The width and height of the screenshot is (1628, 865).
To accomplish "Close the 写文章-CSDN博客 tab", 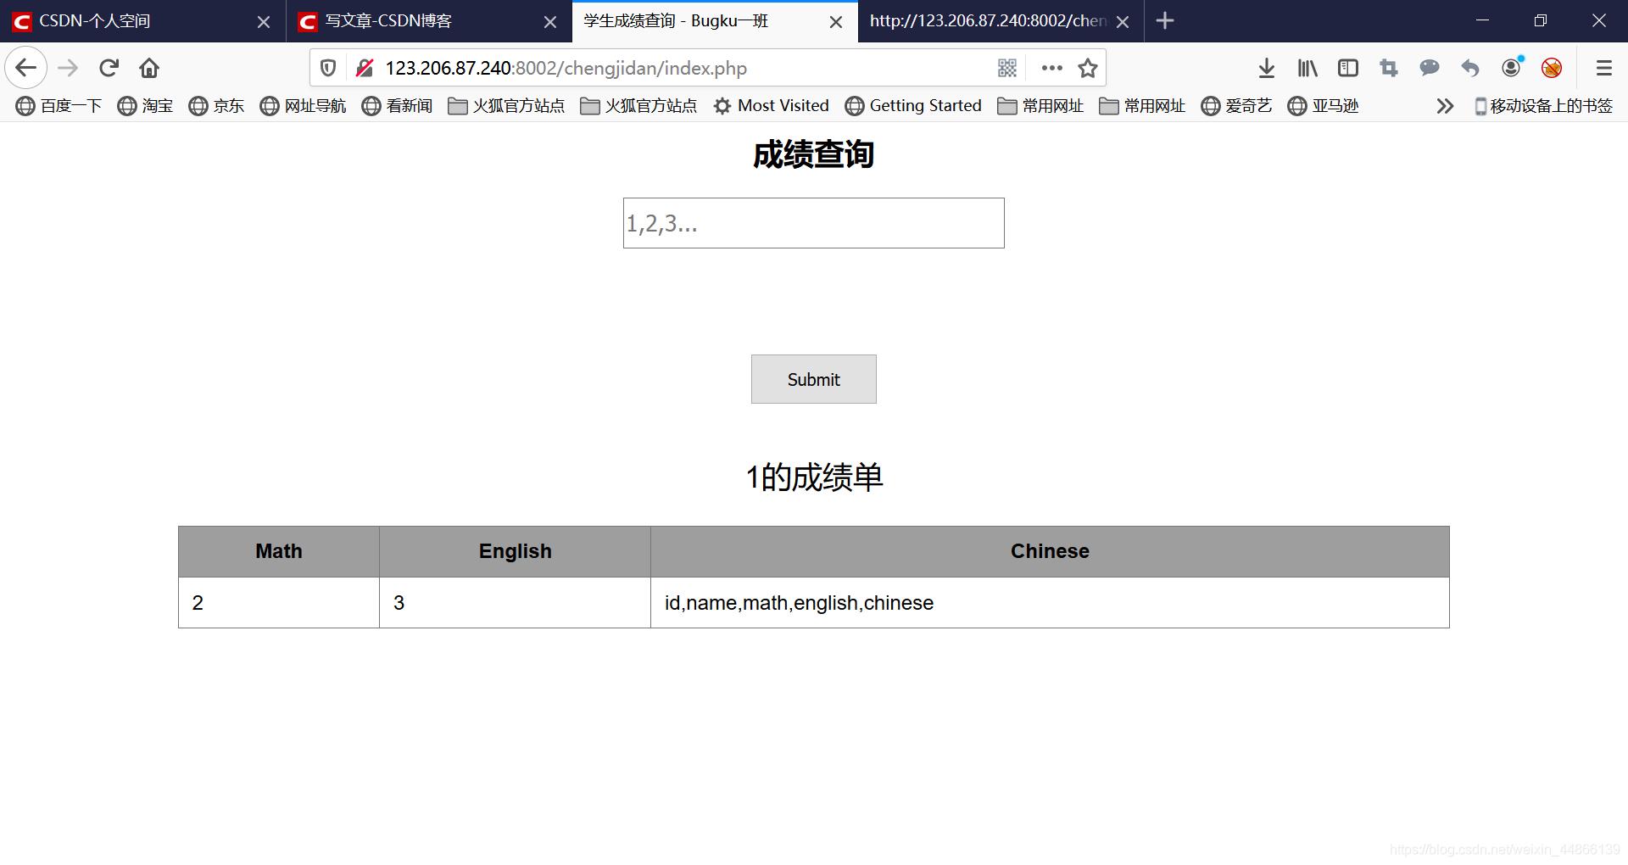I will [550, 22].
